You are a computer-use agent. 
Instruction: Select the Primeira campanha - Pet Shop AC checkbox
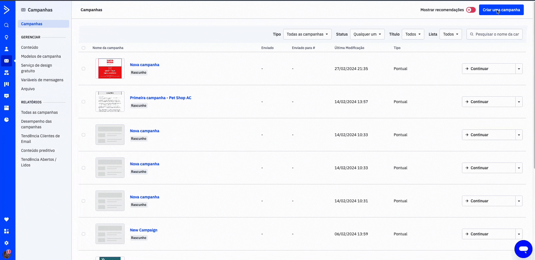coord(83,102)
